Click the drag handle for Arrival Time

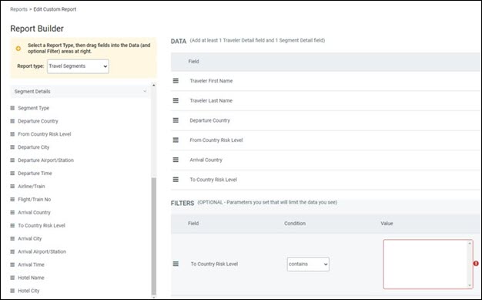[12, 265]
